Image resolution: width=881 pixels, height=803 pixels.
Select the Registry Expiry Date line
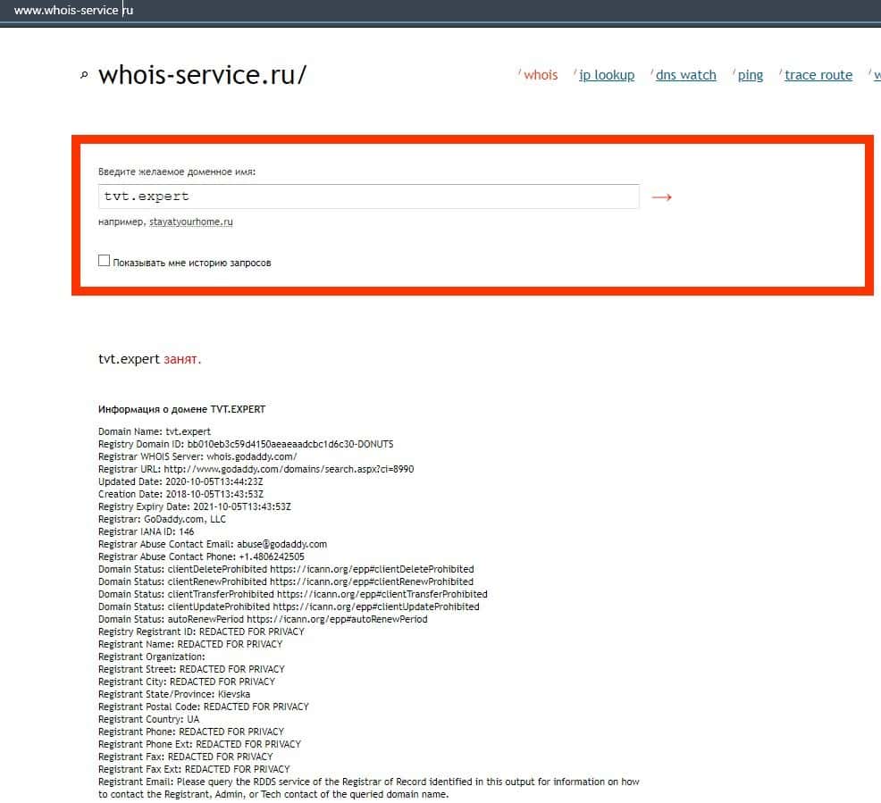pyautogui.click(x=195, y=506)
